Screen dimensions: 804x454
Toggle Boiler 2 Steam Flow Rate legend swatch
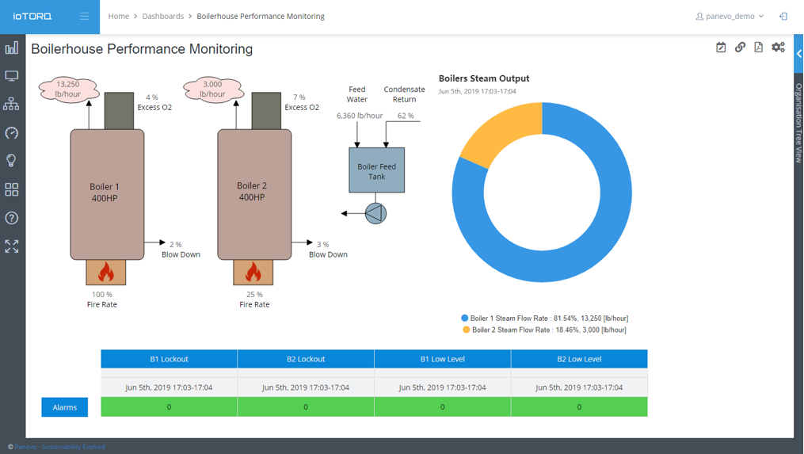tap(466, 330)
